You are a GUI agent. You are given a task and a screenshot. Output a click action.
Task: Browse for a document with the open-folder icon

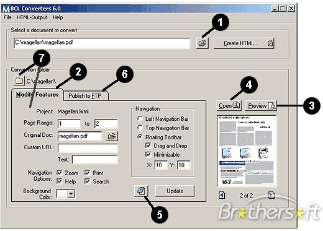pyautogui.click(x=202, y=43)
